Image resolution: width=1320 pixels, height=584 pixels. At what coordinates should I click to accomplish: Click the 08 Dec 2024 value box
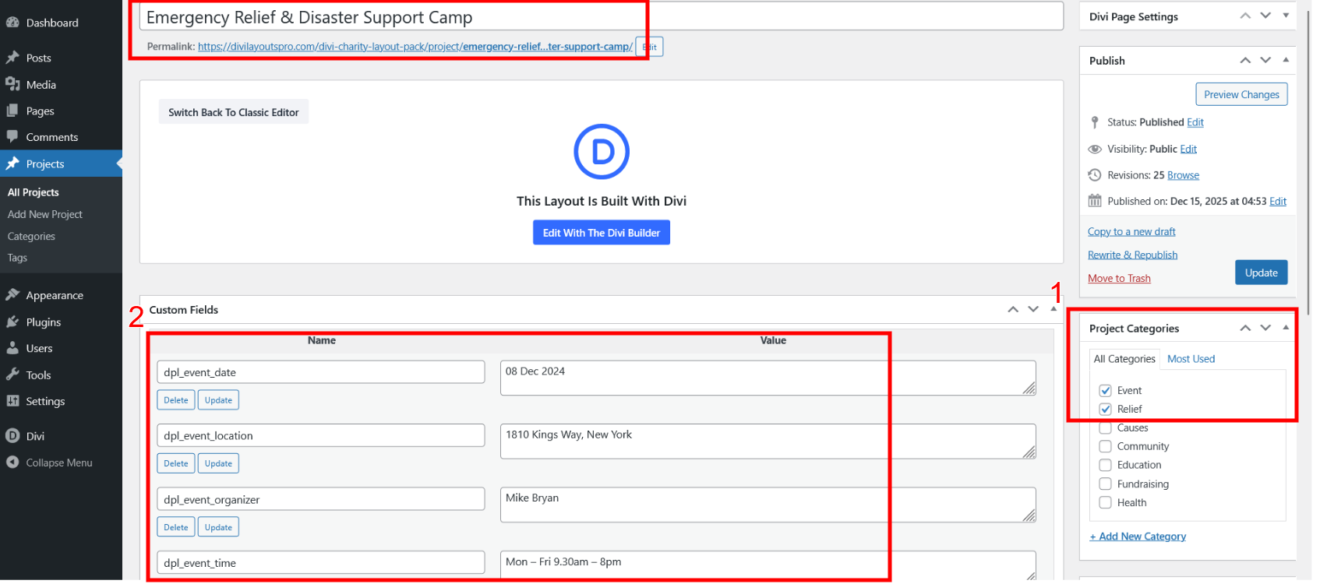click(768, 378)
